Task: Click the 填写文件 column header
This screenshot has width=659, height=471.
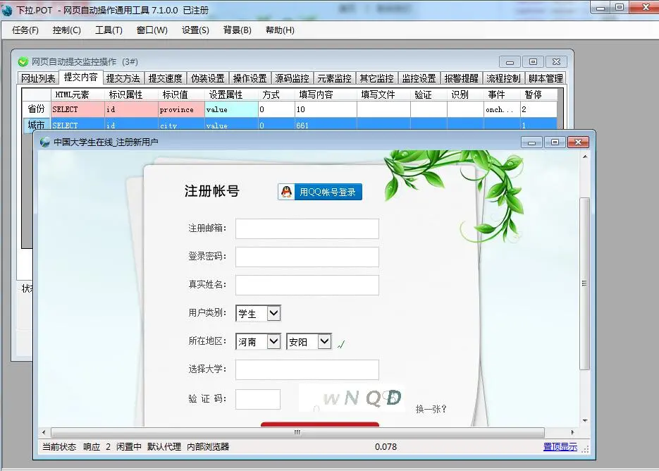Action: [x=383, y=94]
